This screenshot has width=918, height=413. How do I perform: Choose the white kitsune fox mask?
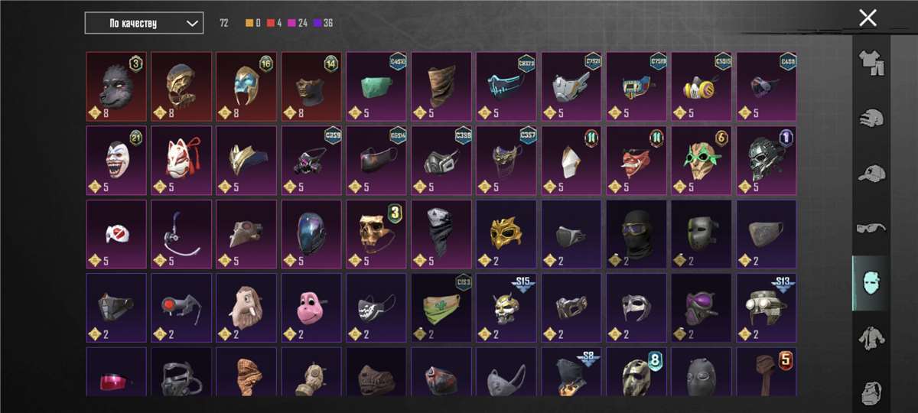coord(181,161)
